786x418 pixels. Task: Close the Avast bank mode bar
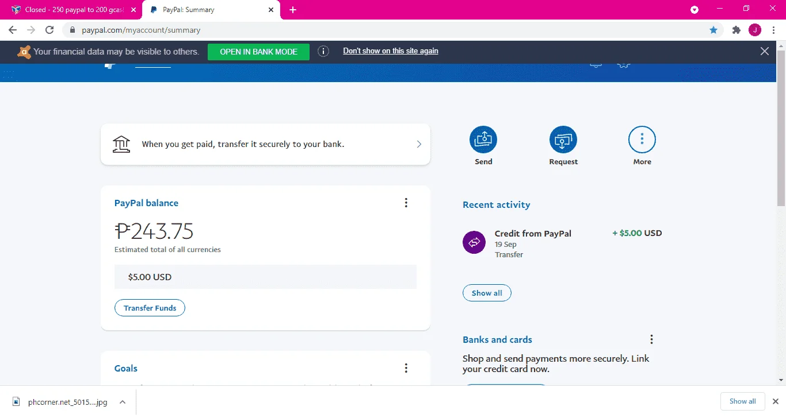765,51
